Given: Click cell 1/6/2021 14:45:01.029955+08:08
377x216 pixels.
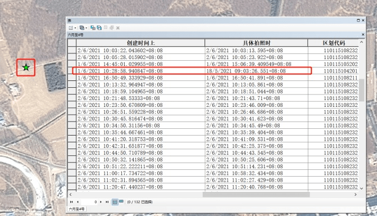Looking at the screenshot, I should point(140,64).
